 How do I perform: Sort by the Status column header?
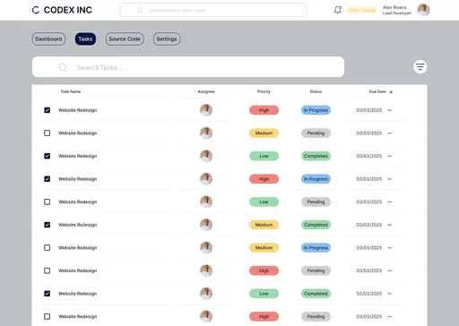coord(316,91)
